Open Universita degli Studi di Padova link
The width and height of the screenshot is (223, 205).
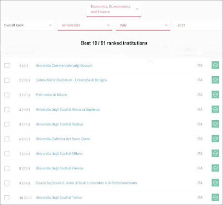[59, 124]
